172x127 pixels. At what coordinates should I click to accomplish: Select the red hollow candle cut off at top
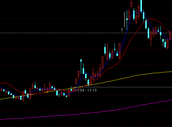[x=131, y=4]
